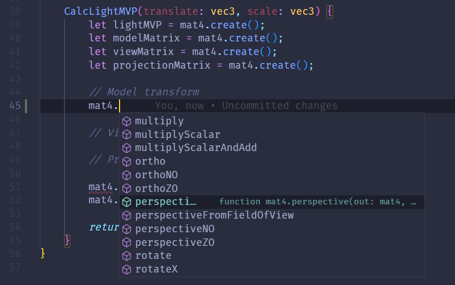
Task: Click the method icon beside rotate
Action: (126, 256)
